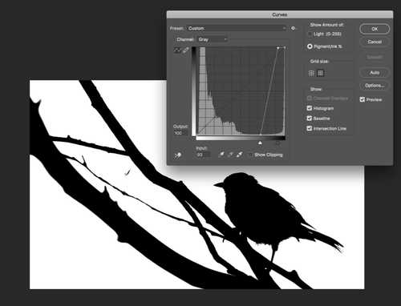Click the white triangle slider under the curve
The image size is (401, 306).
[x=260, y=143]
